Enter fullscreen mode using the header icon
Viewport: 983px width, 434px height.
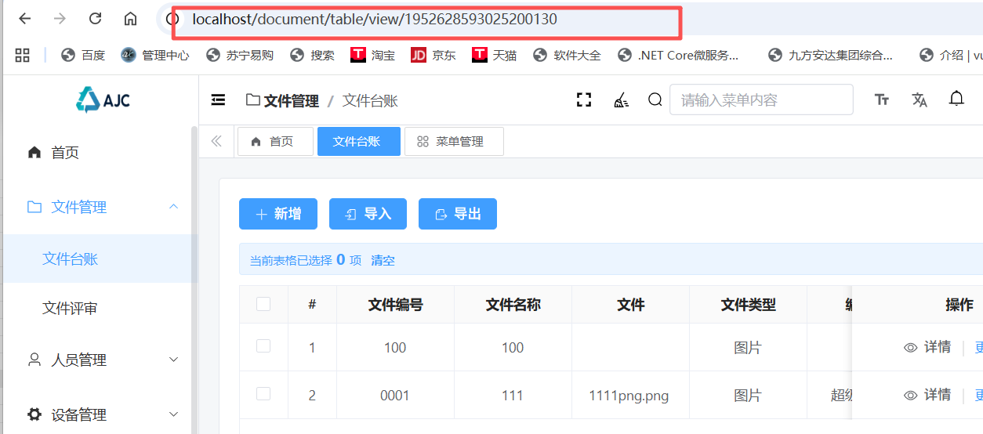click(583, 99)
